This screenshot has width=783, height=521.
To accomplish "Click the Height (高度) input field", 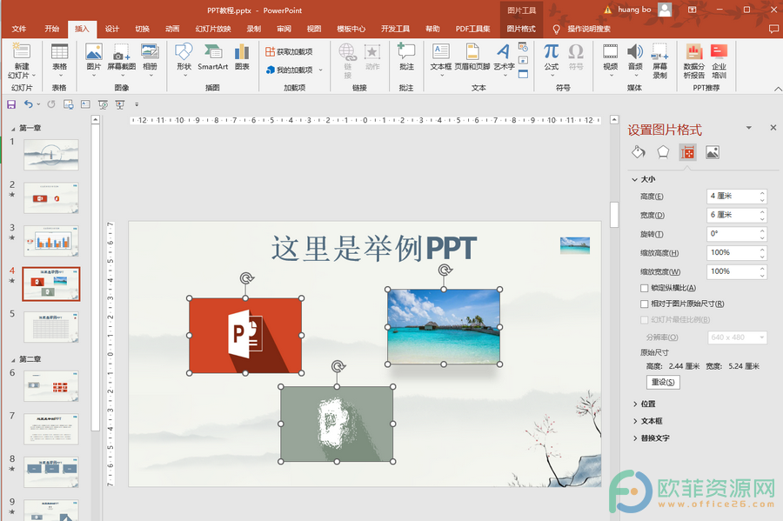I will tap(737, 196).
